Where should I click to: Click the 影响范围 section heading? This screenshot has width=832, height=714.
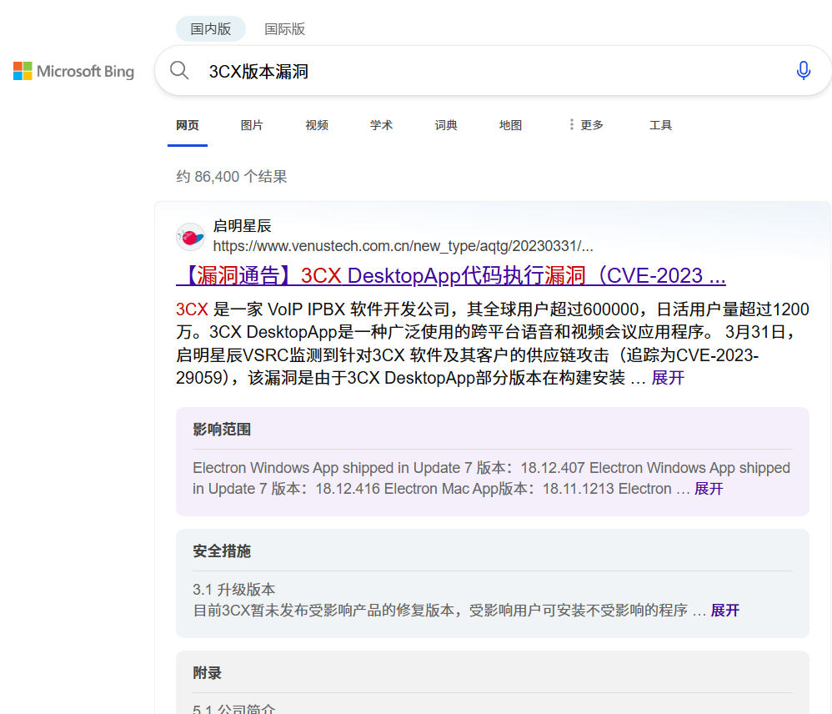coord(222,430)
